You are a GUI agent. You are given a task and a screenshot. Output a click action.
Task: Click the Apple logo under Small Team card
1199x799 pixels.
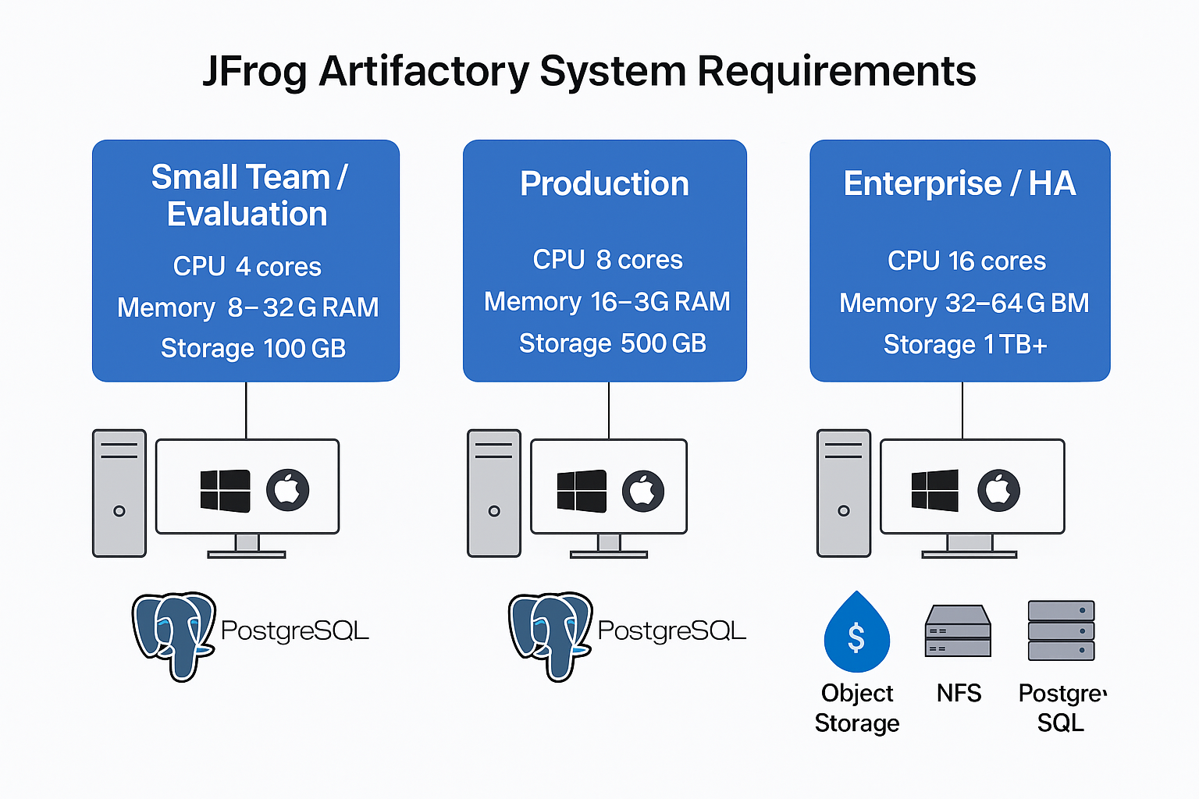pyautogui.click(x=288, y=490)
